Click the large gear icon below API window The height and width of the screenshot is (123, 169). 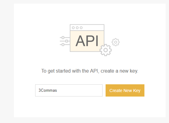click(106, 50)
